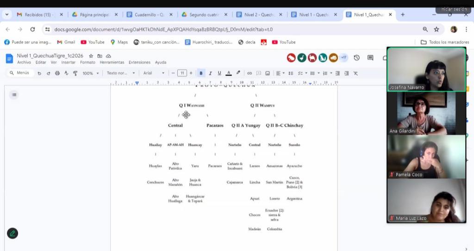Star the document Nivel 1_QuechuaTigre_1c2026

pos(91,56)
